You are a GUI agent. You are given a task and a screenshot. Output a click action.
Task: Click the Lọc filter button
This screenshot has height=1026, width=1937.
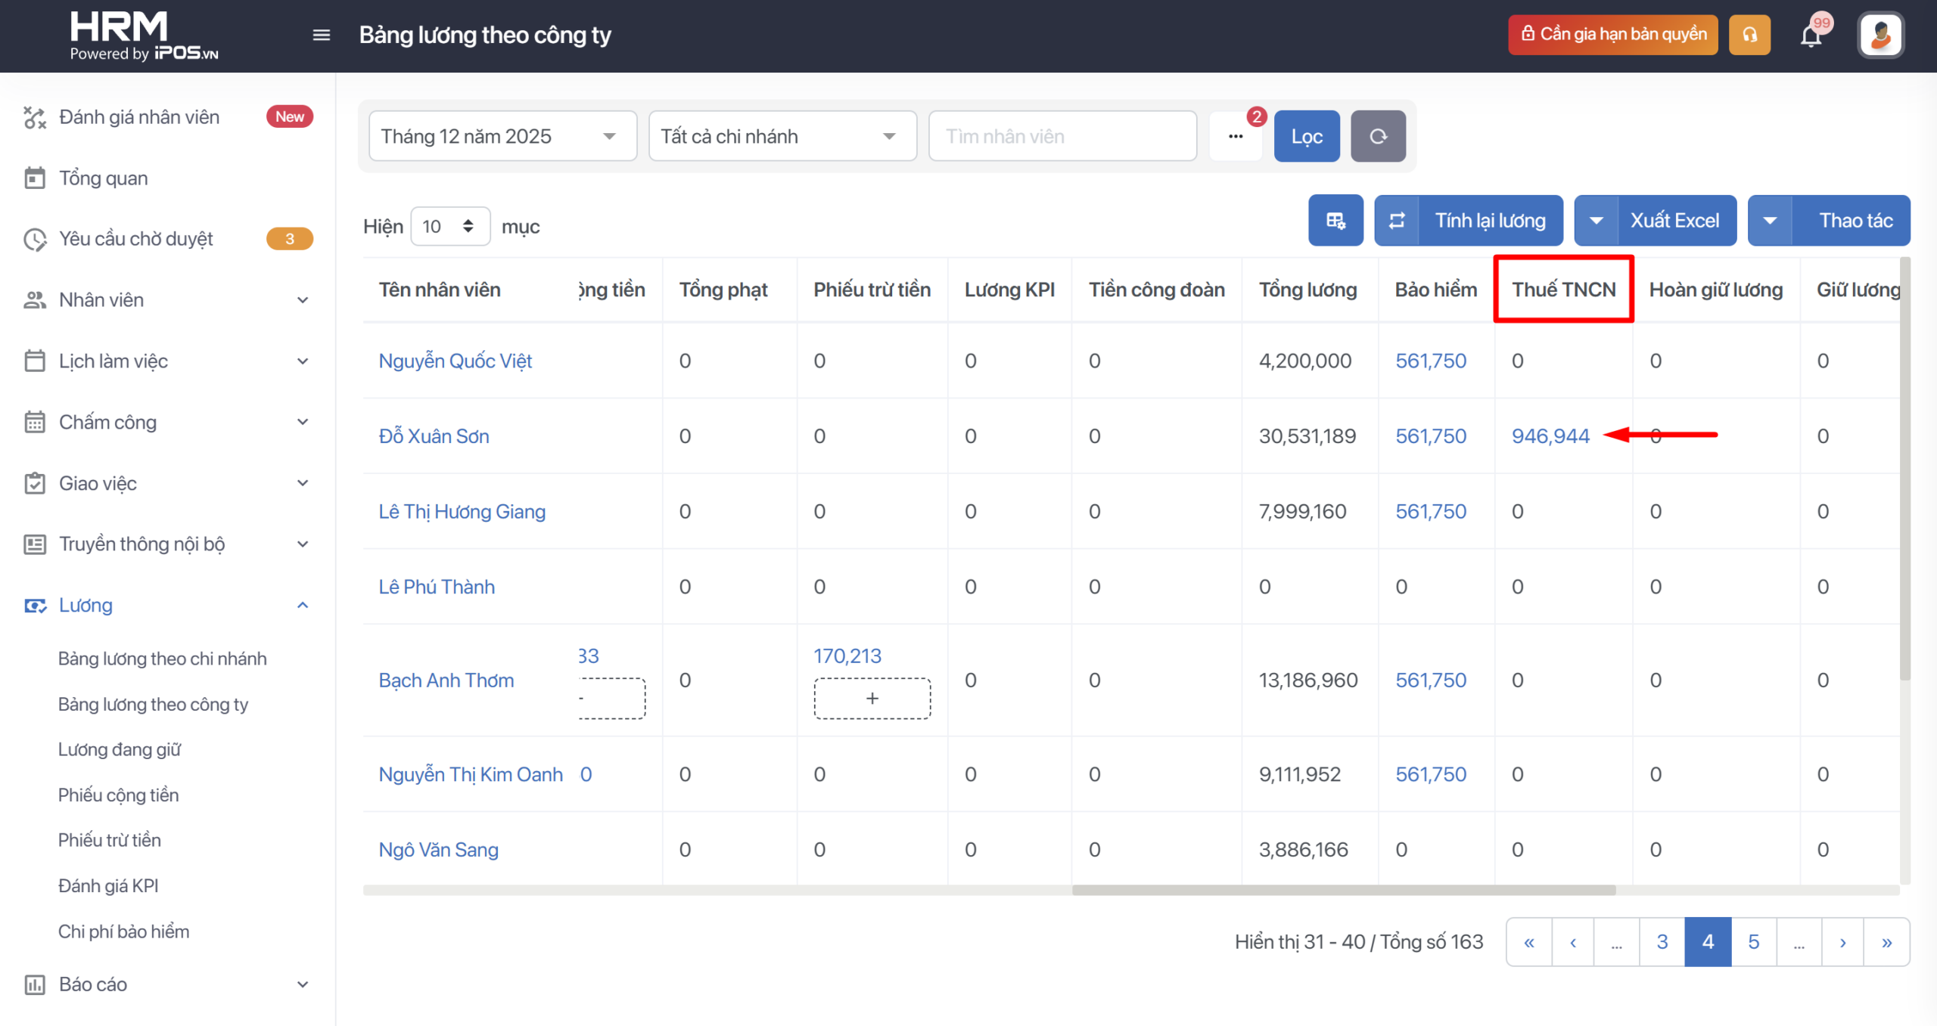point(1306,136)
